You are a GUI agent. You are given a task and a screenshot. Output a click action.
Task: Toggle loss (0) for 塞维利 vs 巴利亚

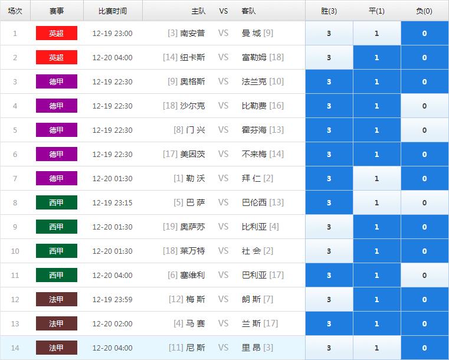(425, 275)
